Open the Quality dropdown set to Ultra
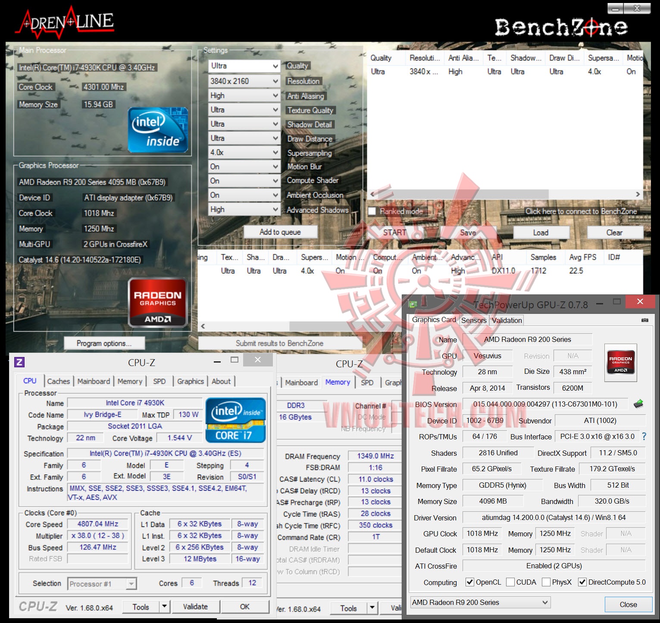The width and height of the screenshot is (660, 623). (244, 66)
